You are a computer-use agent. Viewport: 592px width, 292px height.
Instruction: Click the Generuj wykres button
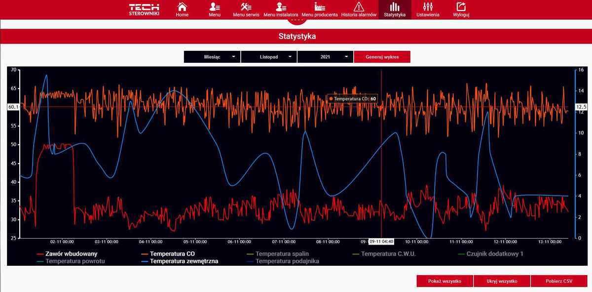pyautogui.click(x=382, y=57)
